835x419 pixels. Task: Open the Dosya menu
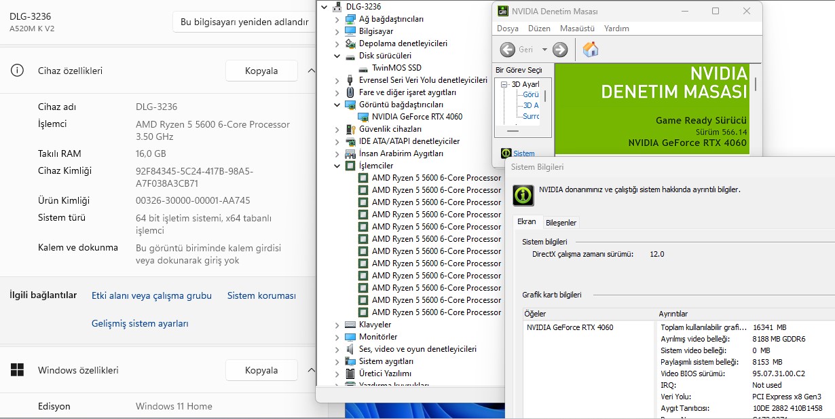508,29
